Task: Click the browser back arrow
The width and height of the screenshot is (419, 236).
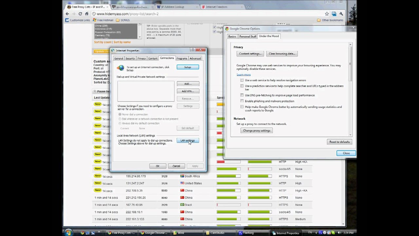Action: (x=67, y=14)
